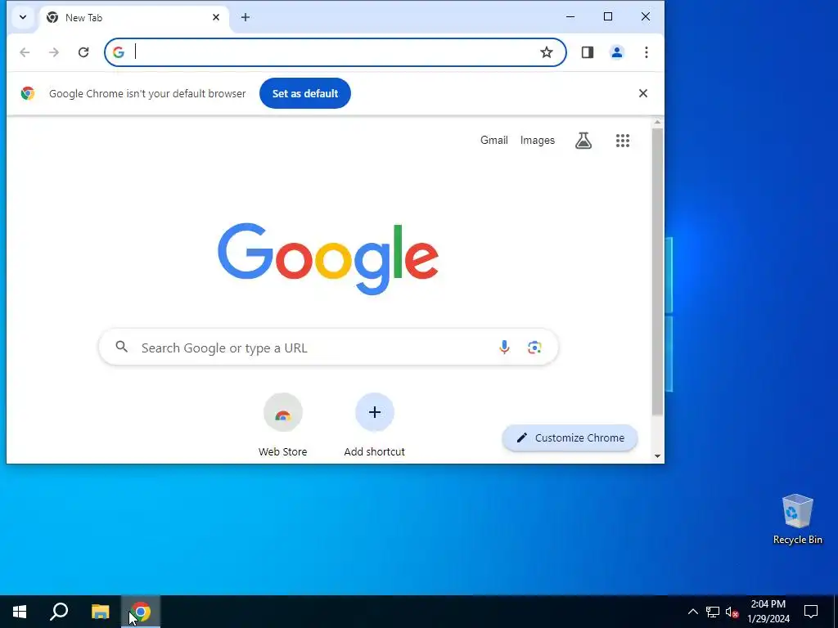Maximize the Chrome window
This screenshot has width=838, height=628.
click(608, 16)
